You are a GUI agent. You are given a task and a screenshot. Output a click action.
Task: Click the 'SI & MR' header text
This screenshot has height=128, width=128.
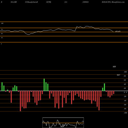click(14, 2)
